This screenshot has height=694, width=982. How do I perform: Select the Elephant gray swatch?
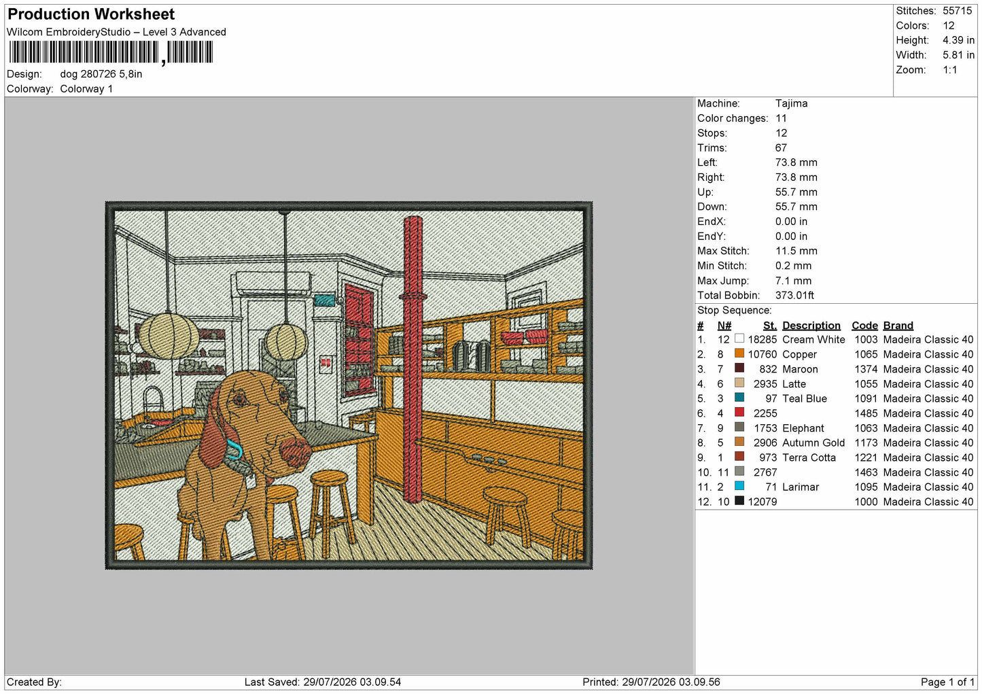pyautogui.click(x=739, y=428)
